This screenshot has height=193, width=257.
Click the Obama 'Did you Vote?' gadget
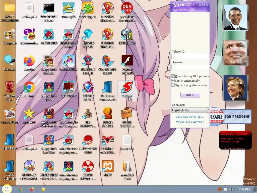[x=235, y=18]
